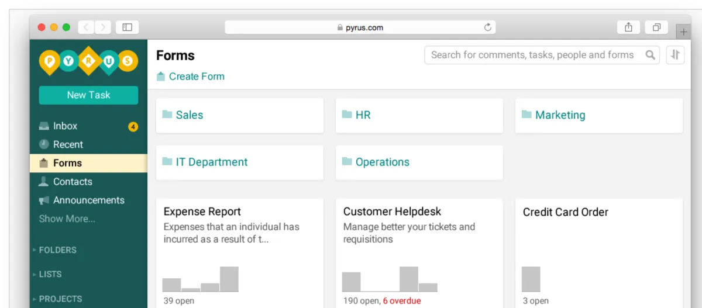Reload the page with refresh icon
Viewport: 702px width, 308px height.
click(x=488, y=27)
